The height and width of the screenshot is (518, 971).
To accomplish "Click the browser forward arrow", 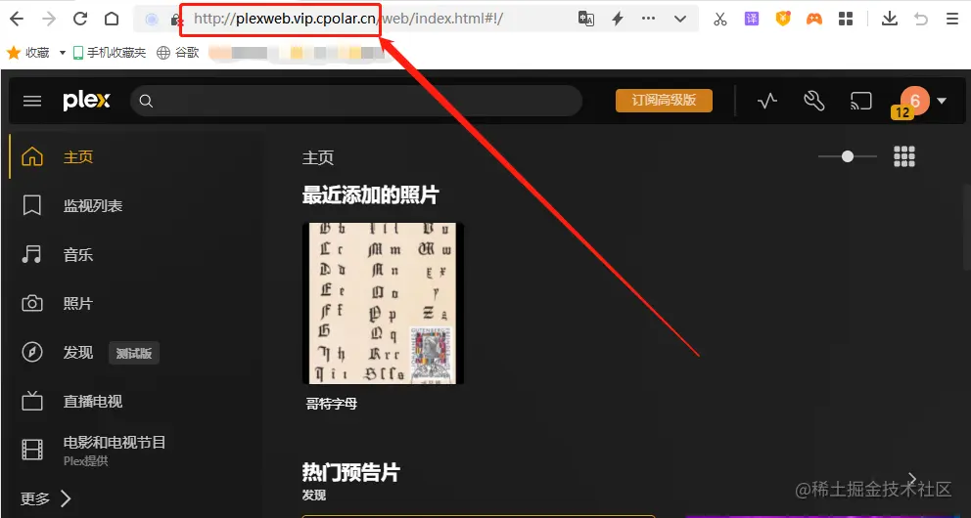I will coord(48,19).
